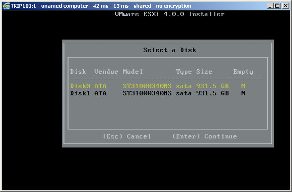The height and width of the screenshot is (192, 292).
Task: Select the Disk1 row label
Action: [x=80, y=93]
